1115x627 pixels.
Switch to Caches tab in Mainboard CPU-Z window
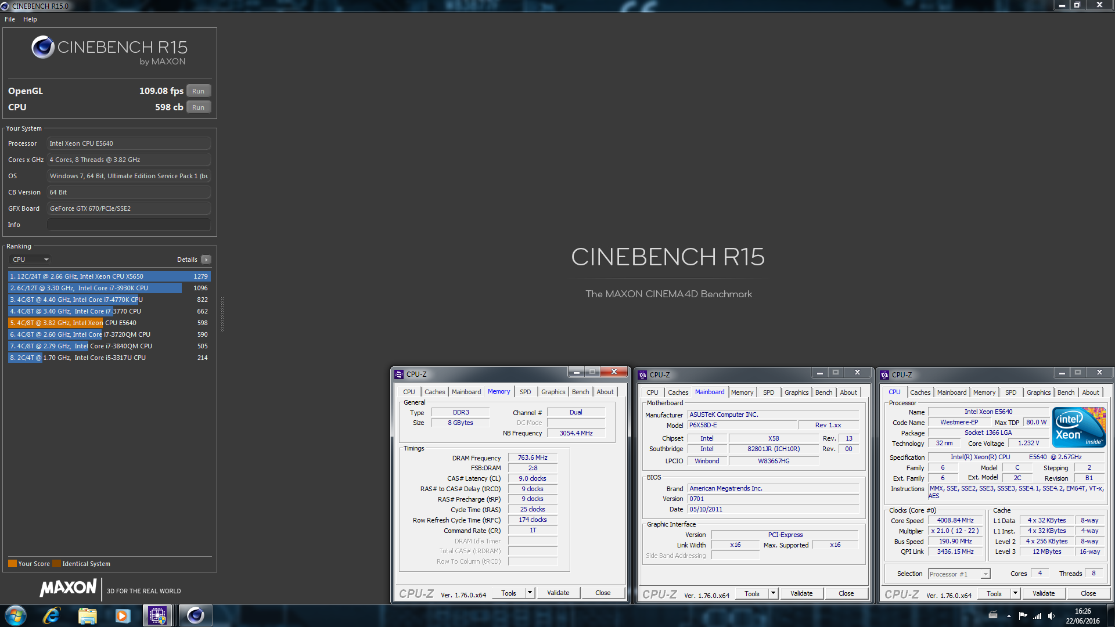pos(678,392)
